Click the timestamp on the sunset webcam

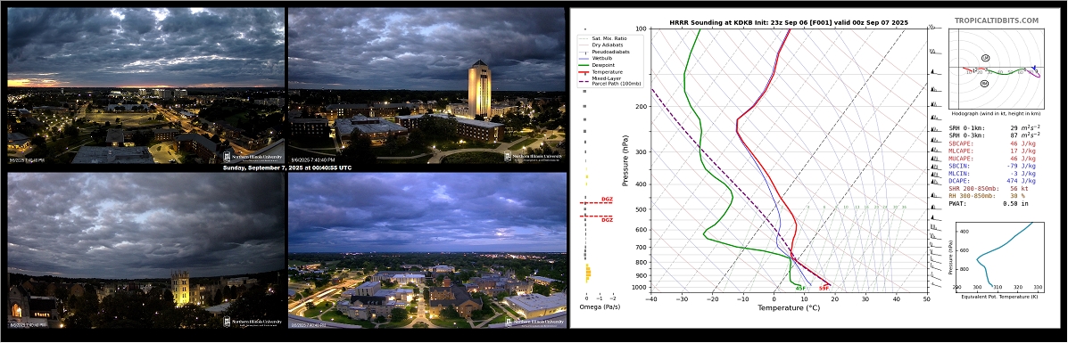(28, 160)
